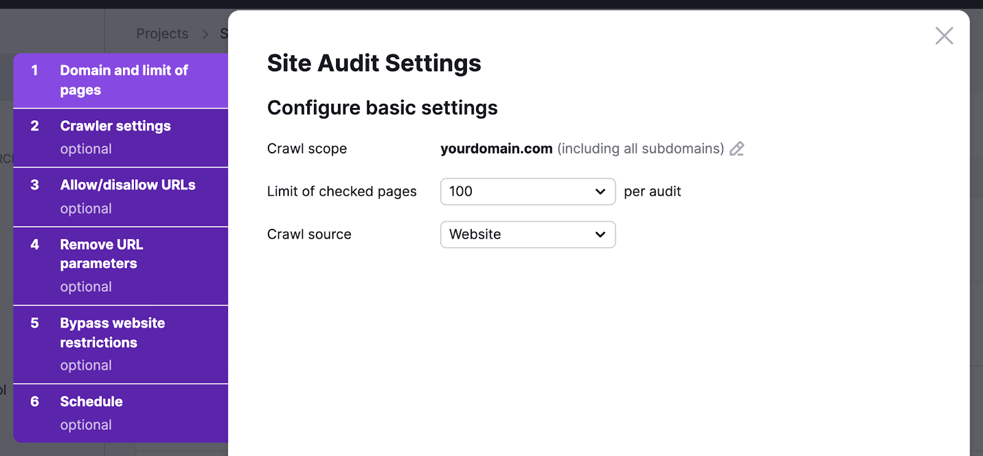Switch to the Allow/disallow URLs step
983x456 pixels.
tap(127, 185)
